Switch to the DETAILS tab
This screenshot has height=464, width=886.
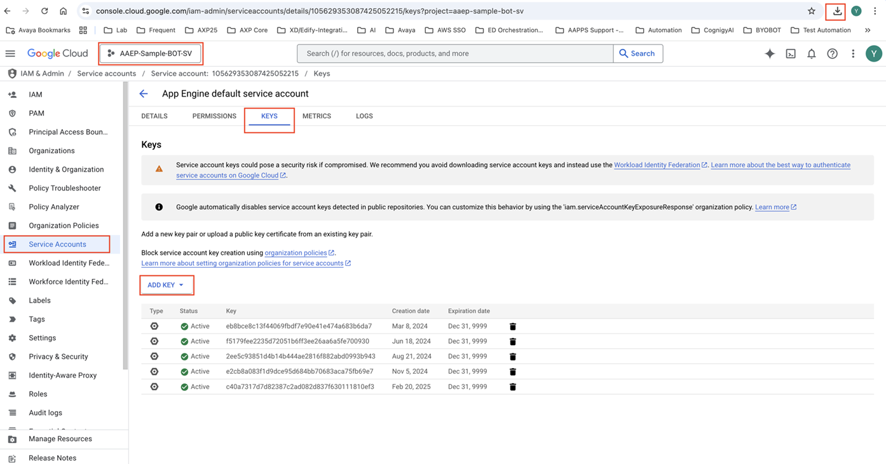coord(154,116)
